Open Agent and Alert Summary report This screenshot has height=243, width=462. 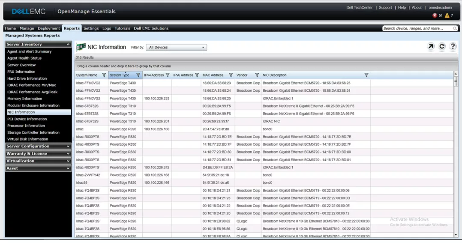point(30,51)
